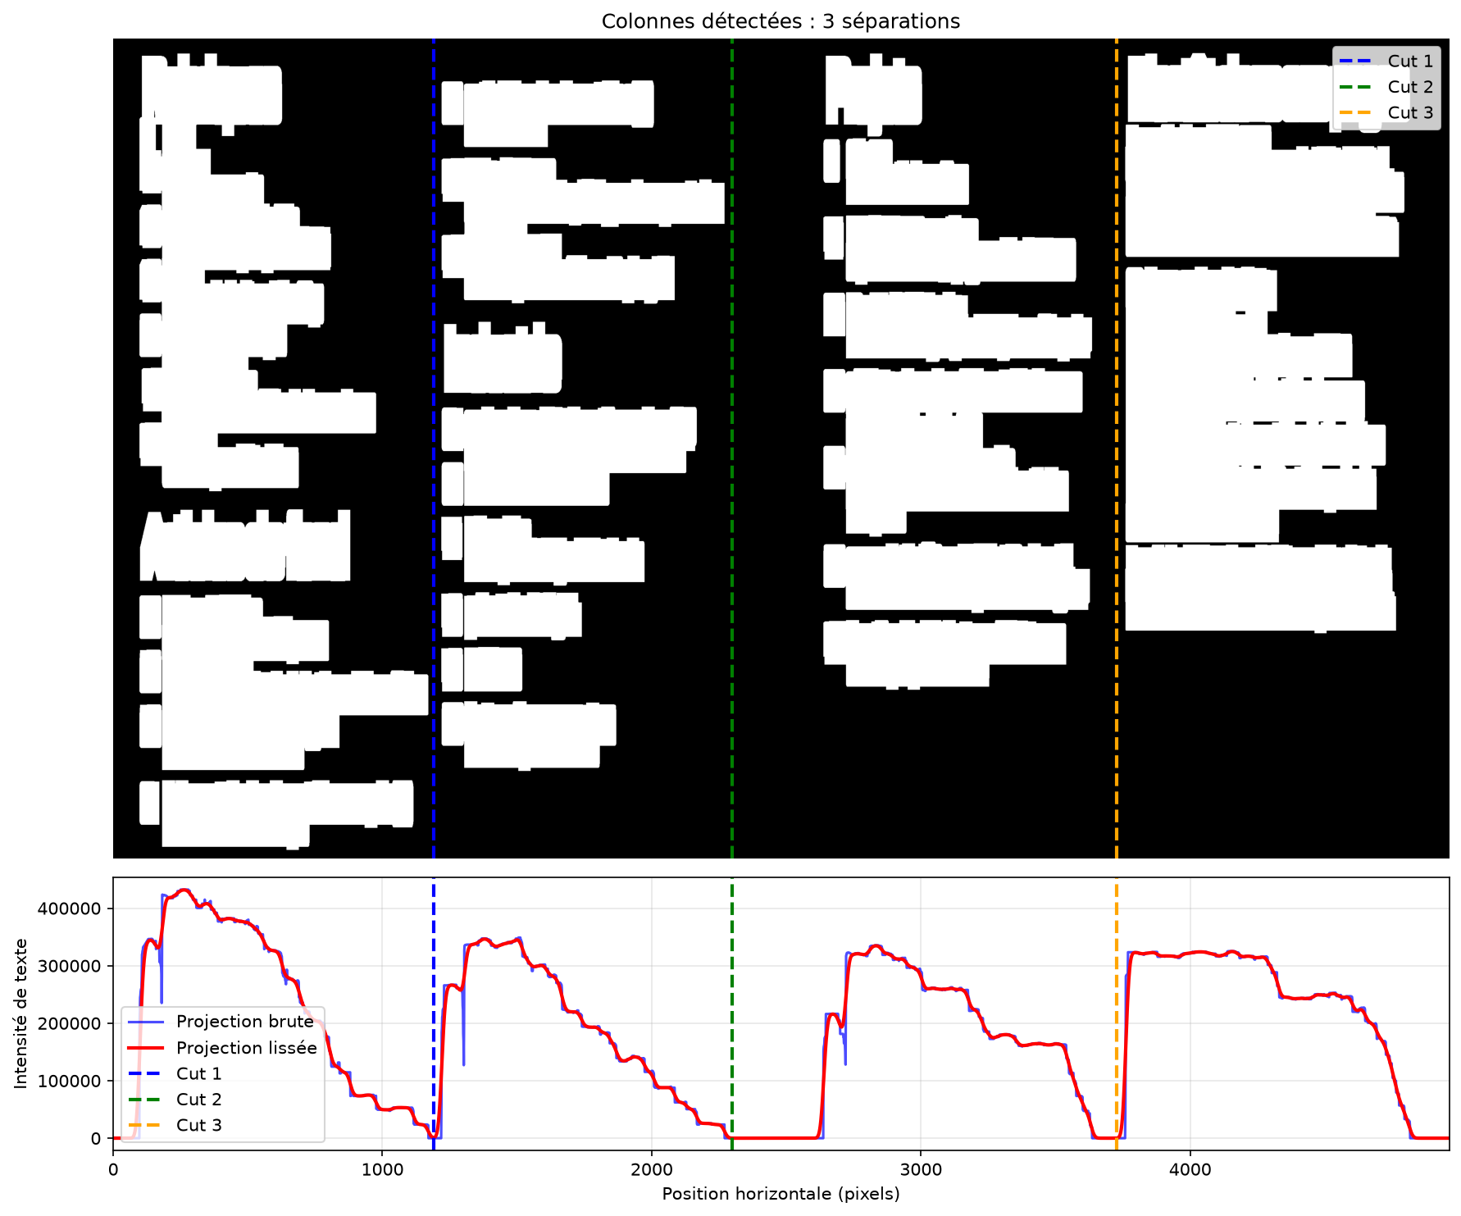This screenshot has width=1461, height=1216.
Task: Click the "Position horizontale (pixels)" axis label
Action: 781,1194
